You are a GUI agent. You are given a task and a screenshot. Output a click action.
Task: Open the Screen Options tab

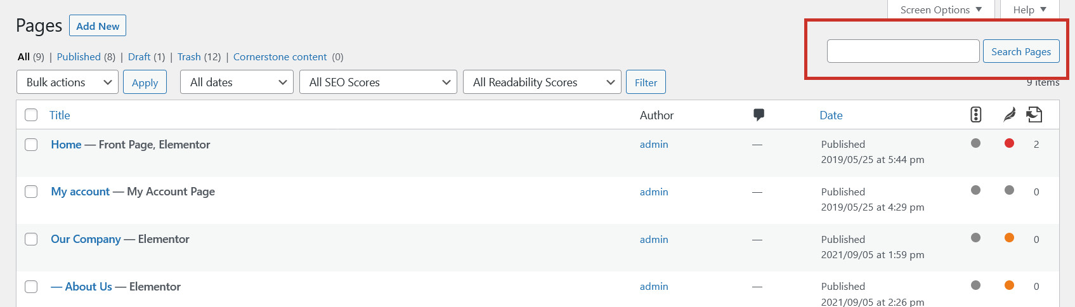click(941, 10)
